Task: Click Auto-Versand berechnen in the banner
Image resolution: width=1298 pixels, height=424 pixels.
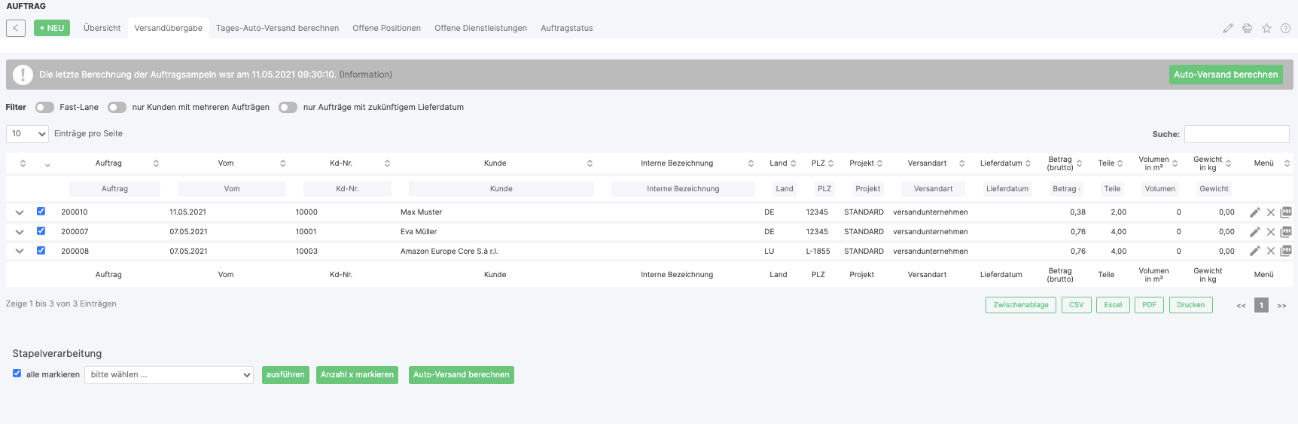Action: pos(1226,75)
